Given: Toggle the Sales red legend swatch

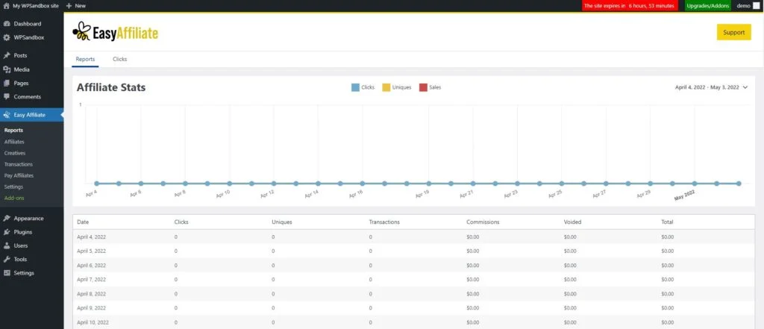Looking at the screenshot, I should (423, 87).
